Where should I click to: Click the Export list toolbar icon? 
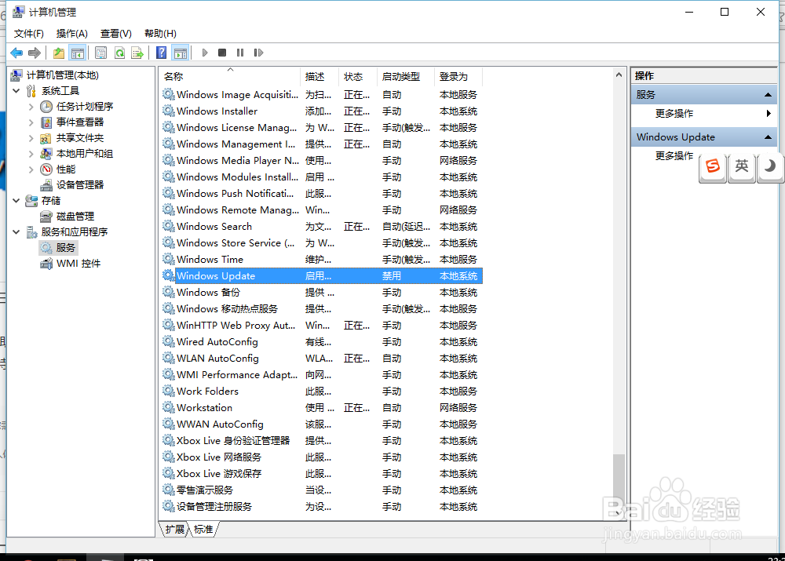click(137, 53)
